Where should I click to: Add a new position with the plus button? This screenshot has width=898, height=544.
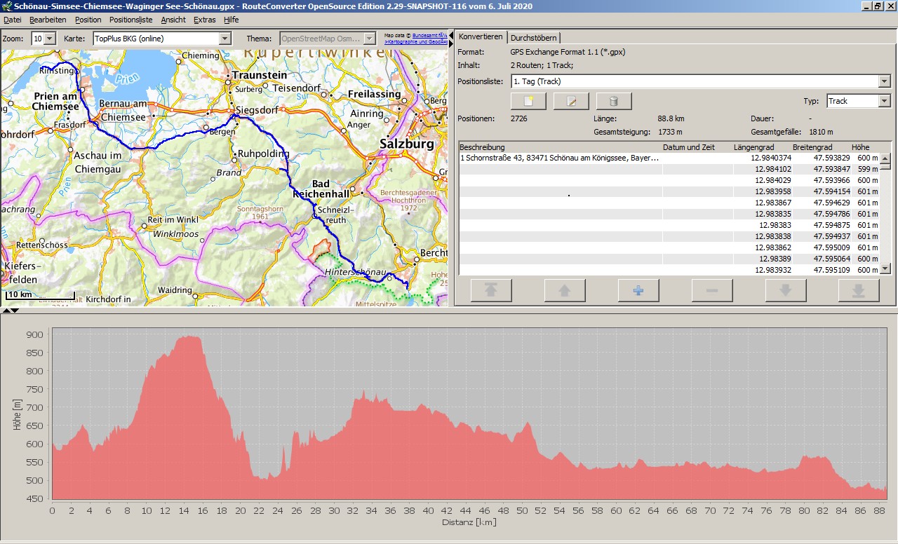pyautogui.click(x=638, y=290)
